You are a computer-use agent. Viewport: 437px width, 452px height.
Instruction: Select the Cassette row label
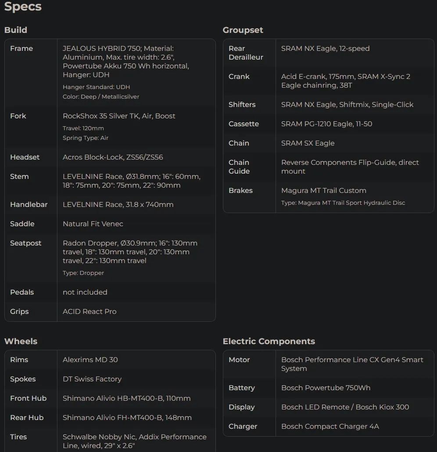[x=244, y=124]
